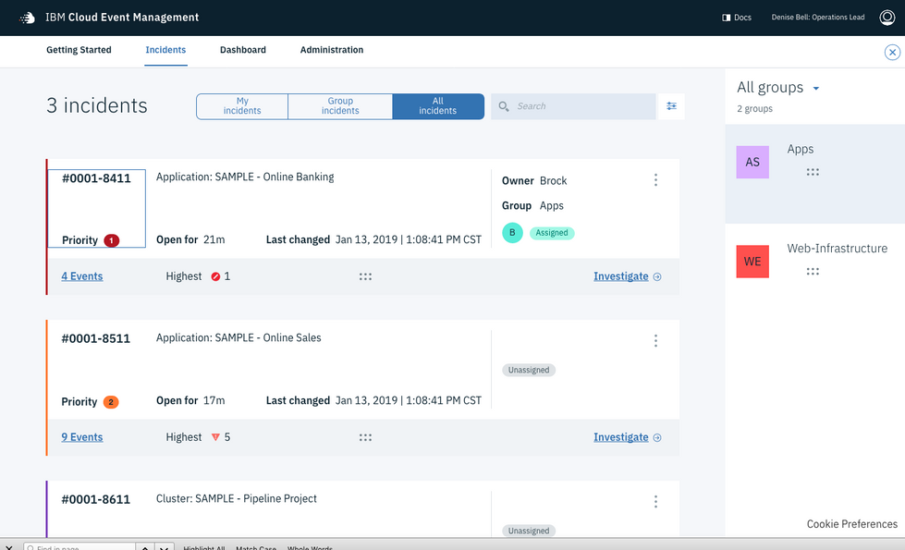Select the Group incidents filter
905x550 pixels.
pyautogui.click(x=340, y=106)
